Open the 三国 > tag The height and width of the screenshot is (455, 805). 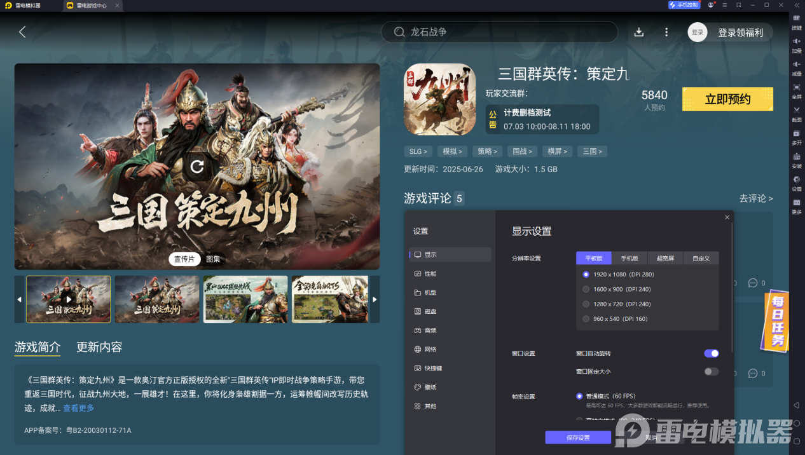[592, 151]
